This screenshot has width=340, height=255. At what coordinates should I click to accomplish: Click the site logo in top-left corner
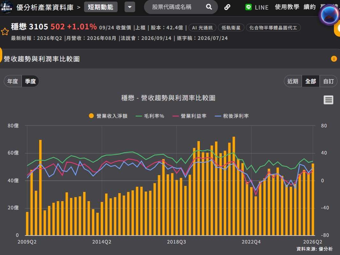(6, 7)
